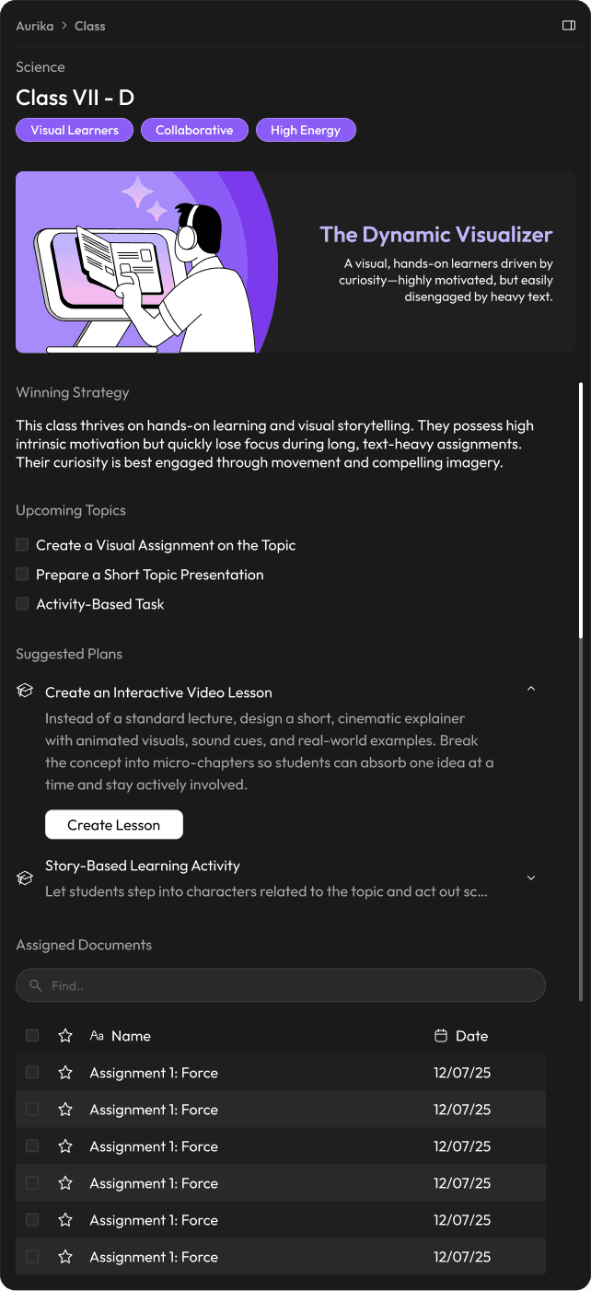This screenshot has height=1291, width=591.
Task: Expand the Story-Based Learning Activity chevron
Action: pyautogui.click(x=531, y=878)
